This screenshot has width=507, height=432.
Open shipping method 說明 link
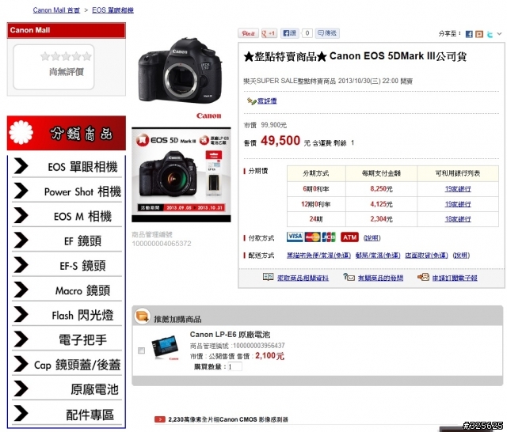pos(461,256)
